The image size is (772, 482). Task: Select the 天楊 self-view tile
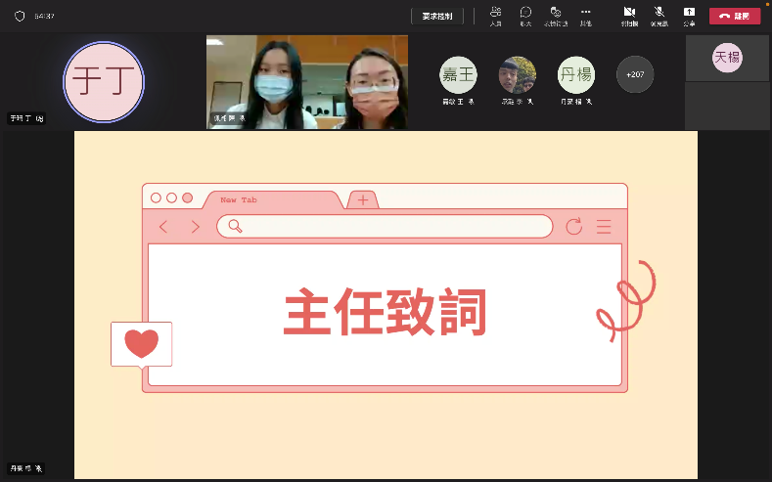tap(727, 59)
